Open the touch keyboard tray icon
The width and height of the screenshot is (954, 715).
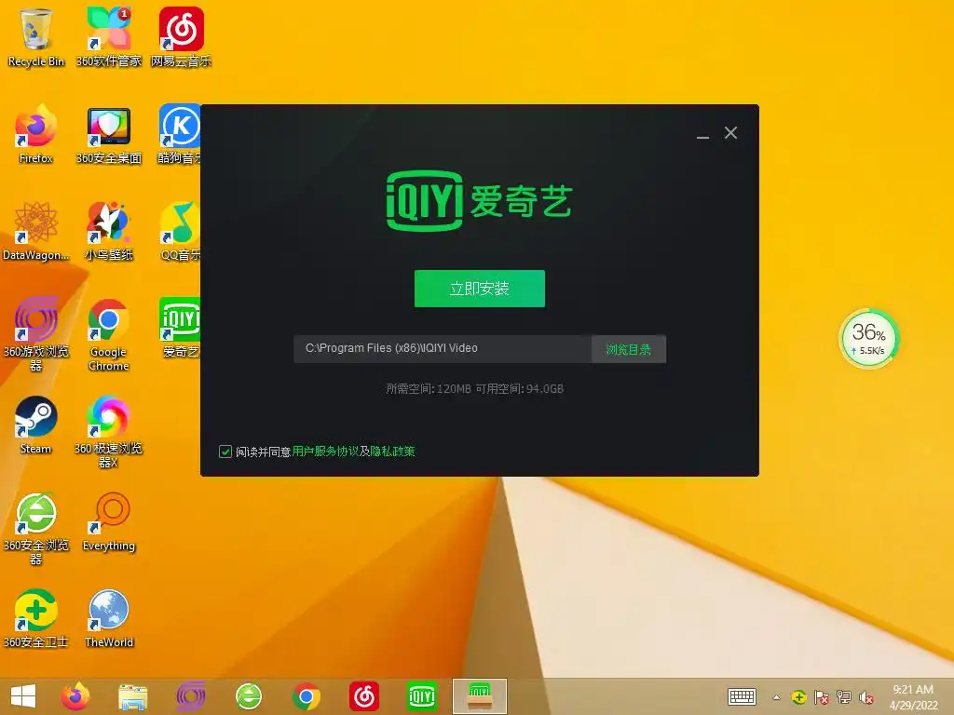[742, 696]
